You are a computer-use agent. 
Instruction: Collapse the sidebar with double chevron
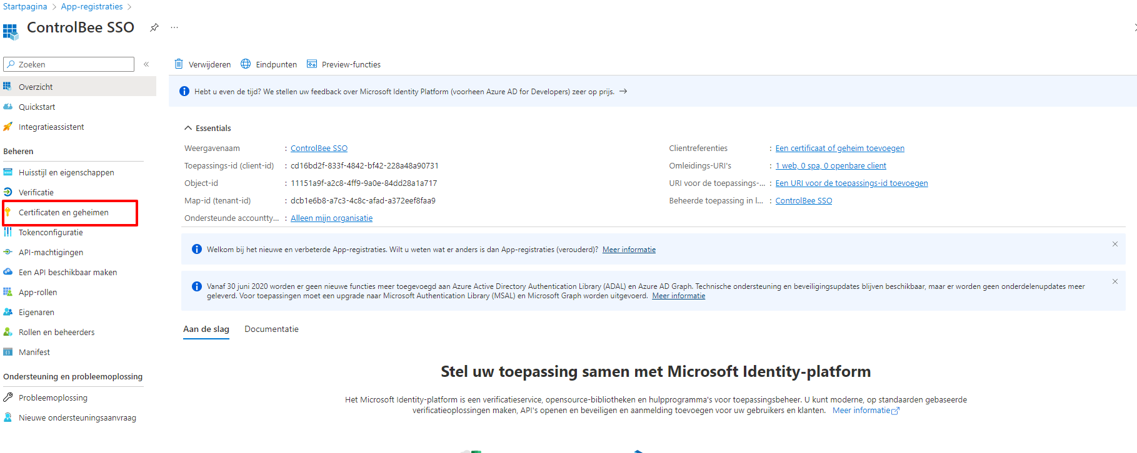[146, 64]
